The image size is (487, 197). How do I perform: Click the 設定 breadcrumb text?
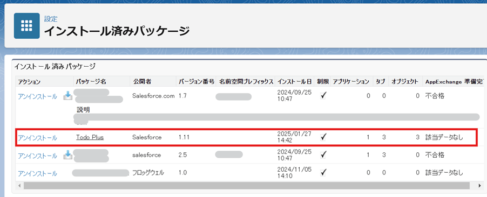51,19
